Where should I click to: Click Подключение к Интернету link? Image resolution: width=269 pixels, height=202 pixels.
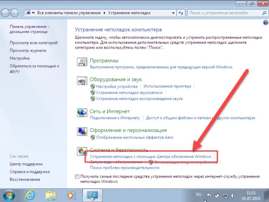coord(115,118)
